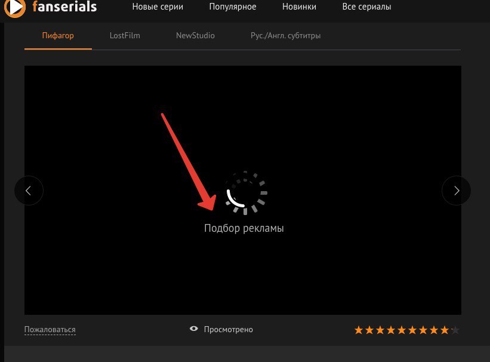The width and height of the screenshot is (490, 362).
Task: Switch to Рус./Англ. субтитры tab
Action: [x=285, y=36]
